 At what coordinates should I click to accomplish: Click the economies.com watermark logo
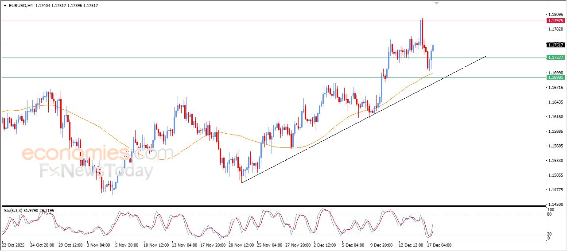(x=97, y=154)
